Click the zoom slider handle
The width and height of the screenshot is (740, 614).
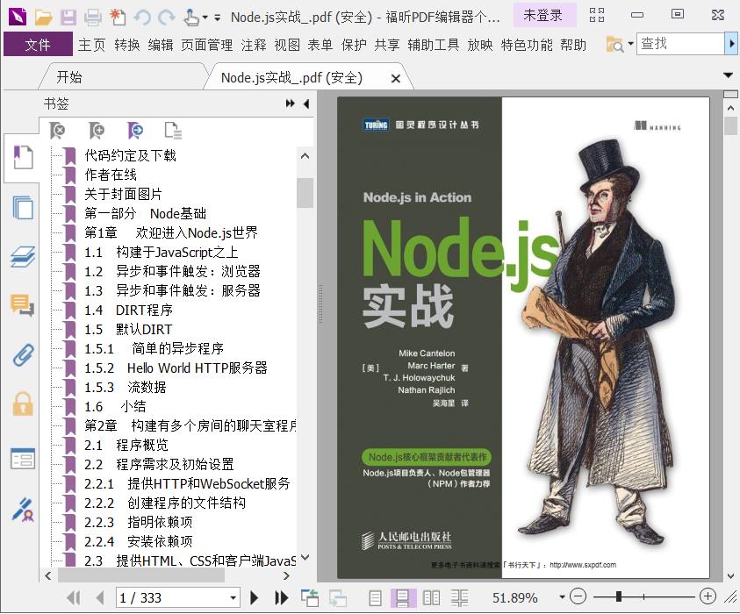click(x=619, y=596)
